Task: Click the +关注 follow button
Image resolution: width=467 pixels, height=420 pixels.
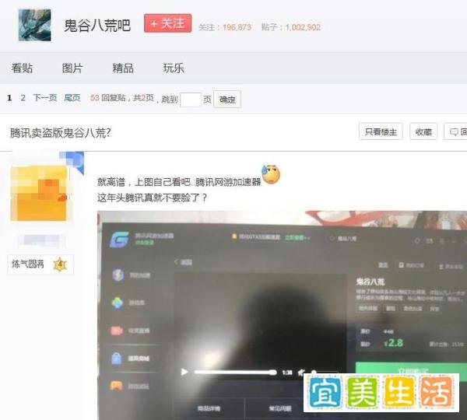Action: click(x=167, y=23)
